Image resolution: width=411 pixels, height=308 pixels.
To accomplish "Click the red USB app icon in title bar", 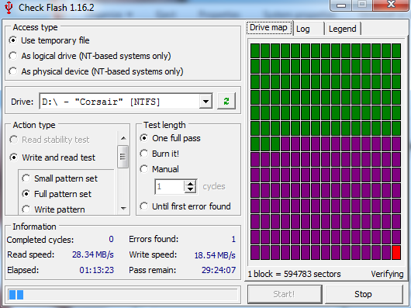I will (9, 8).
